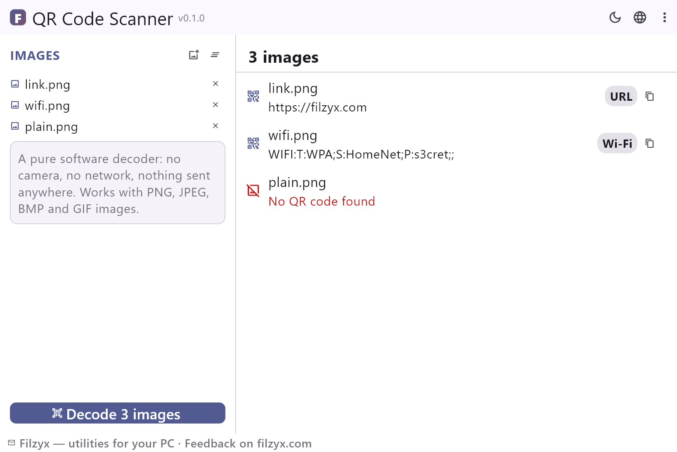Remove plain.png from the image list
Image resolution: width=677 pixels, height=452 pixels.
tap(215, 126)
